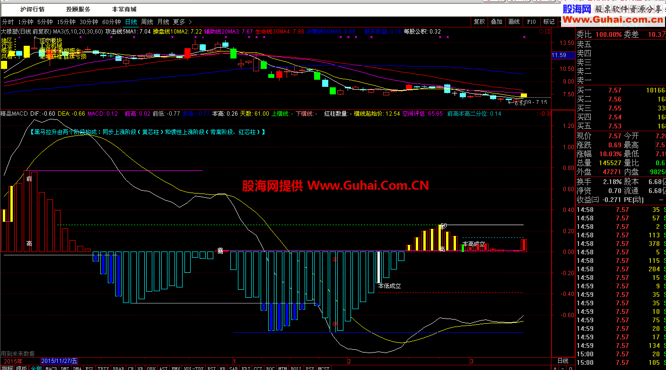The width and height of the screenshot is (666, 370).
Task: Select the 1分钟 period tab
Action: click(26, 22)
